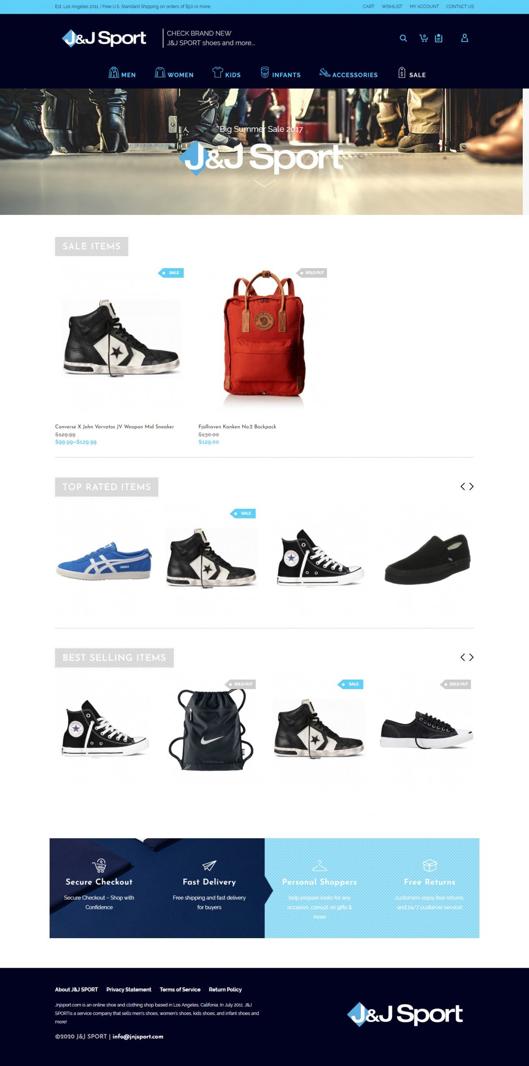Select the sneaker icon next to ACCESSORIES

[x=324, y=72]
